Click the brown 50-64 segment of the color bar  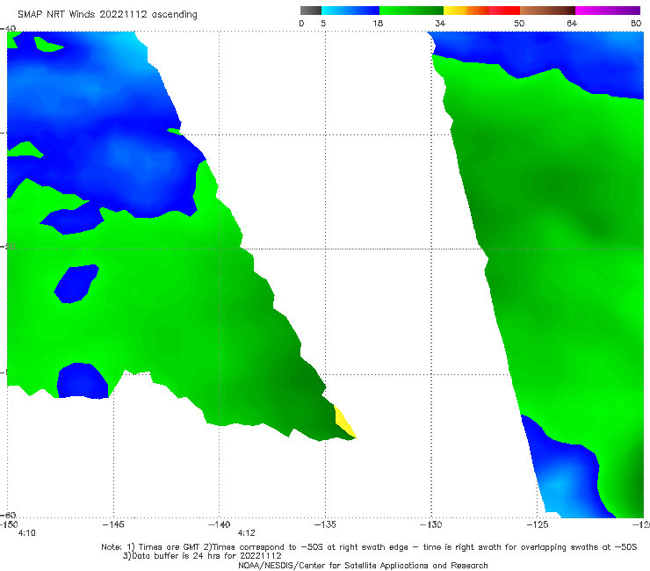547,11
